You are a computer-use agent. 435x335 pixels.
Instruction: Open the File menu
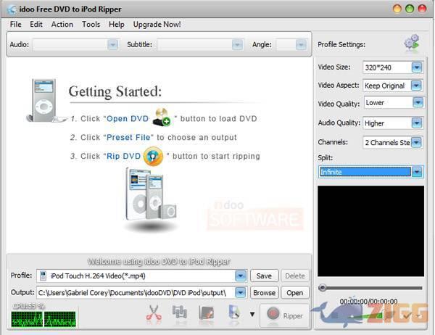click(x=15, y=25)
